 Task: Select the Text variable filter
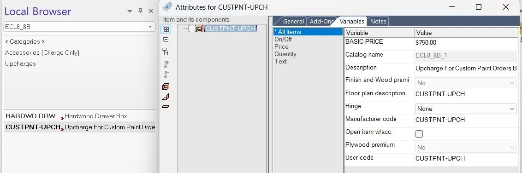point(280,61)
